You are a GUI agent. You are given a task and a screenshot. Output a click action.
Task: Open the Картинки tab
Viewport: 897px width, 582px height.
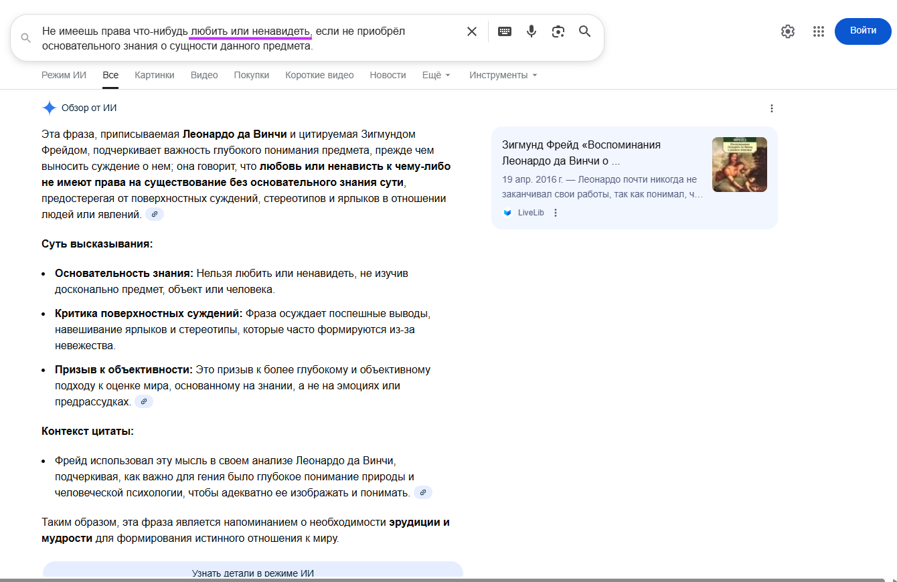(x=155, y=75)
